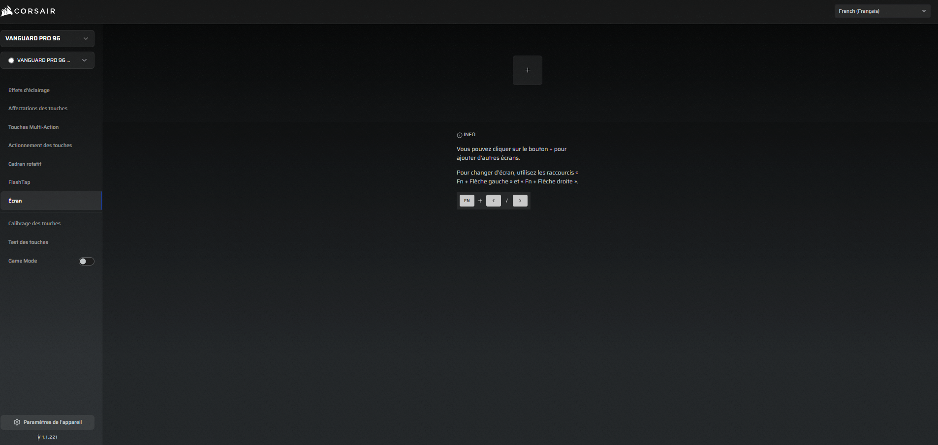Click the Corsair logo in the header
The height and width of the screenshot is (445, 938).
click(x=28, y=11)
